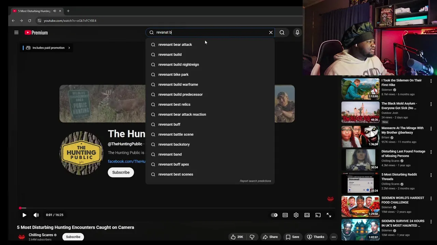Click the 5 Most Disturbing Hunting Encounters title
This screenshot has height=245, width=437.
tap(75, 227)
